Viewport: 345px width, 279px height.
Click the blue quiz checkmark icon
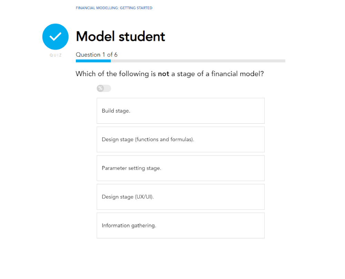coord(55,37)
